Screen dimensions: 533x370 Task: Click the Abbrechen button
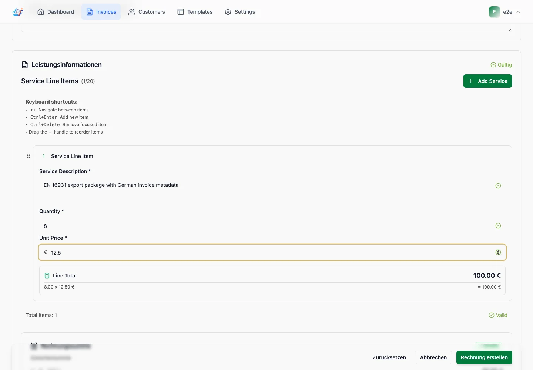pos(433,357)
